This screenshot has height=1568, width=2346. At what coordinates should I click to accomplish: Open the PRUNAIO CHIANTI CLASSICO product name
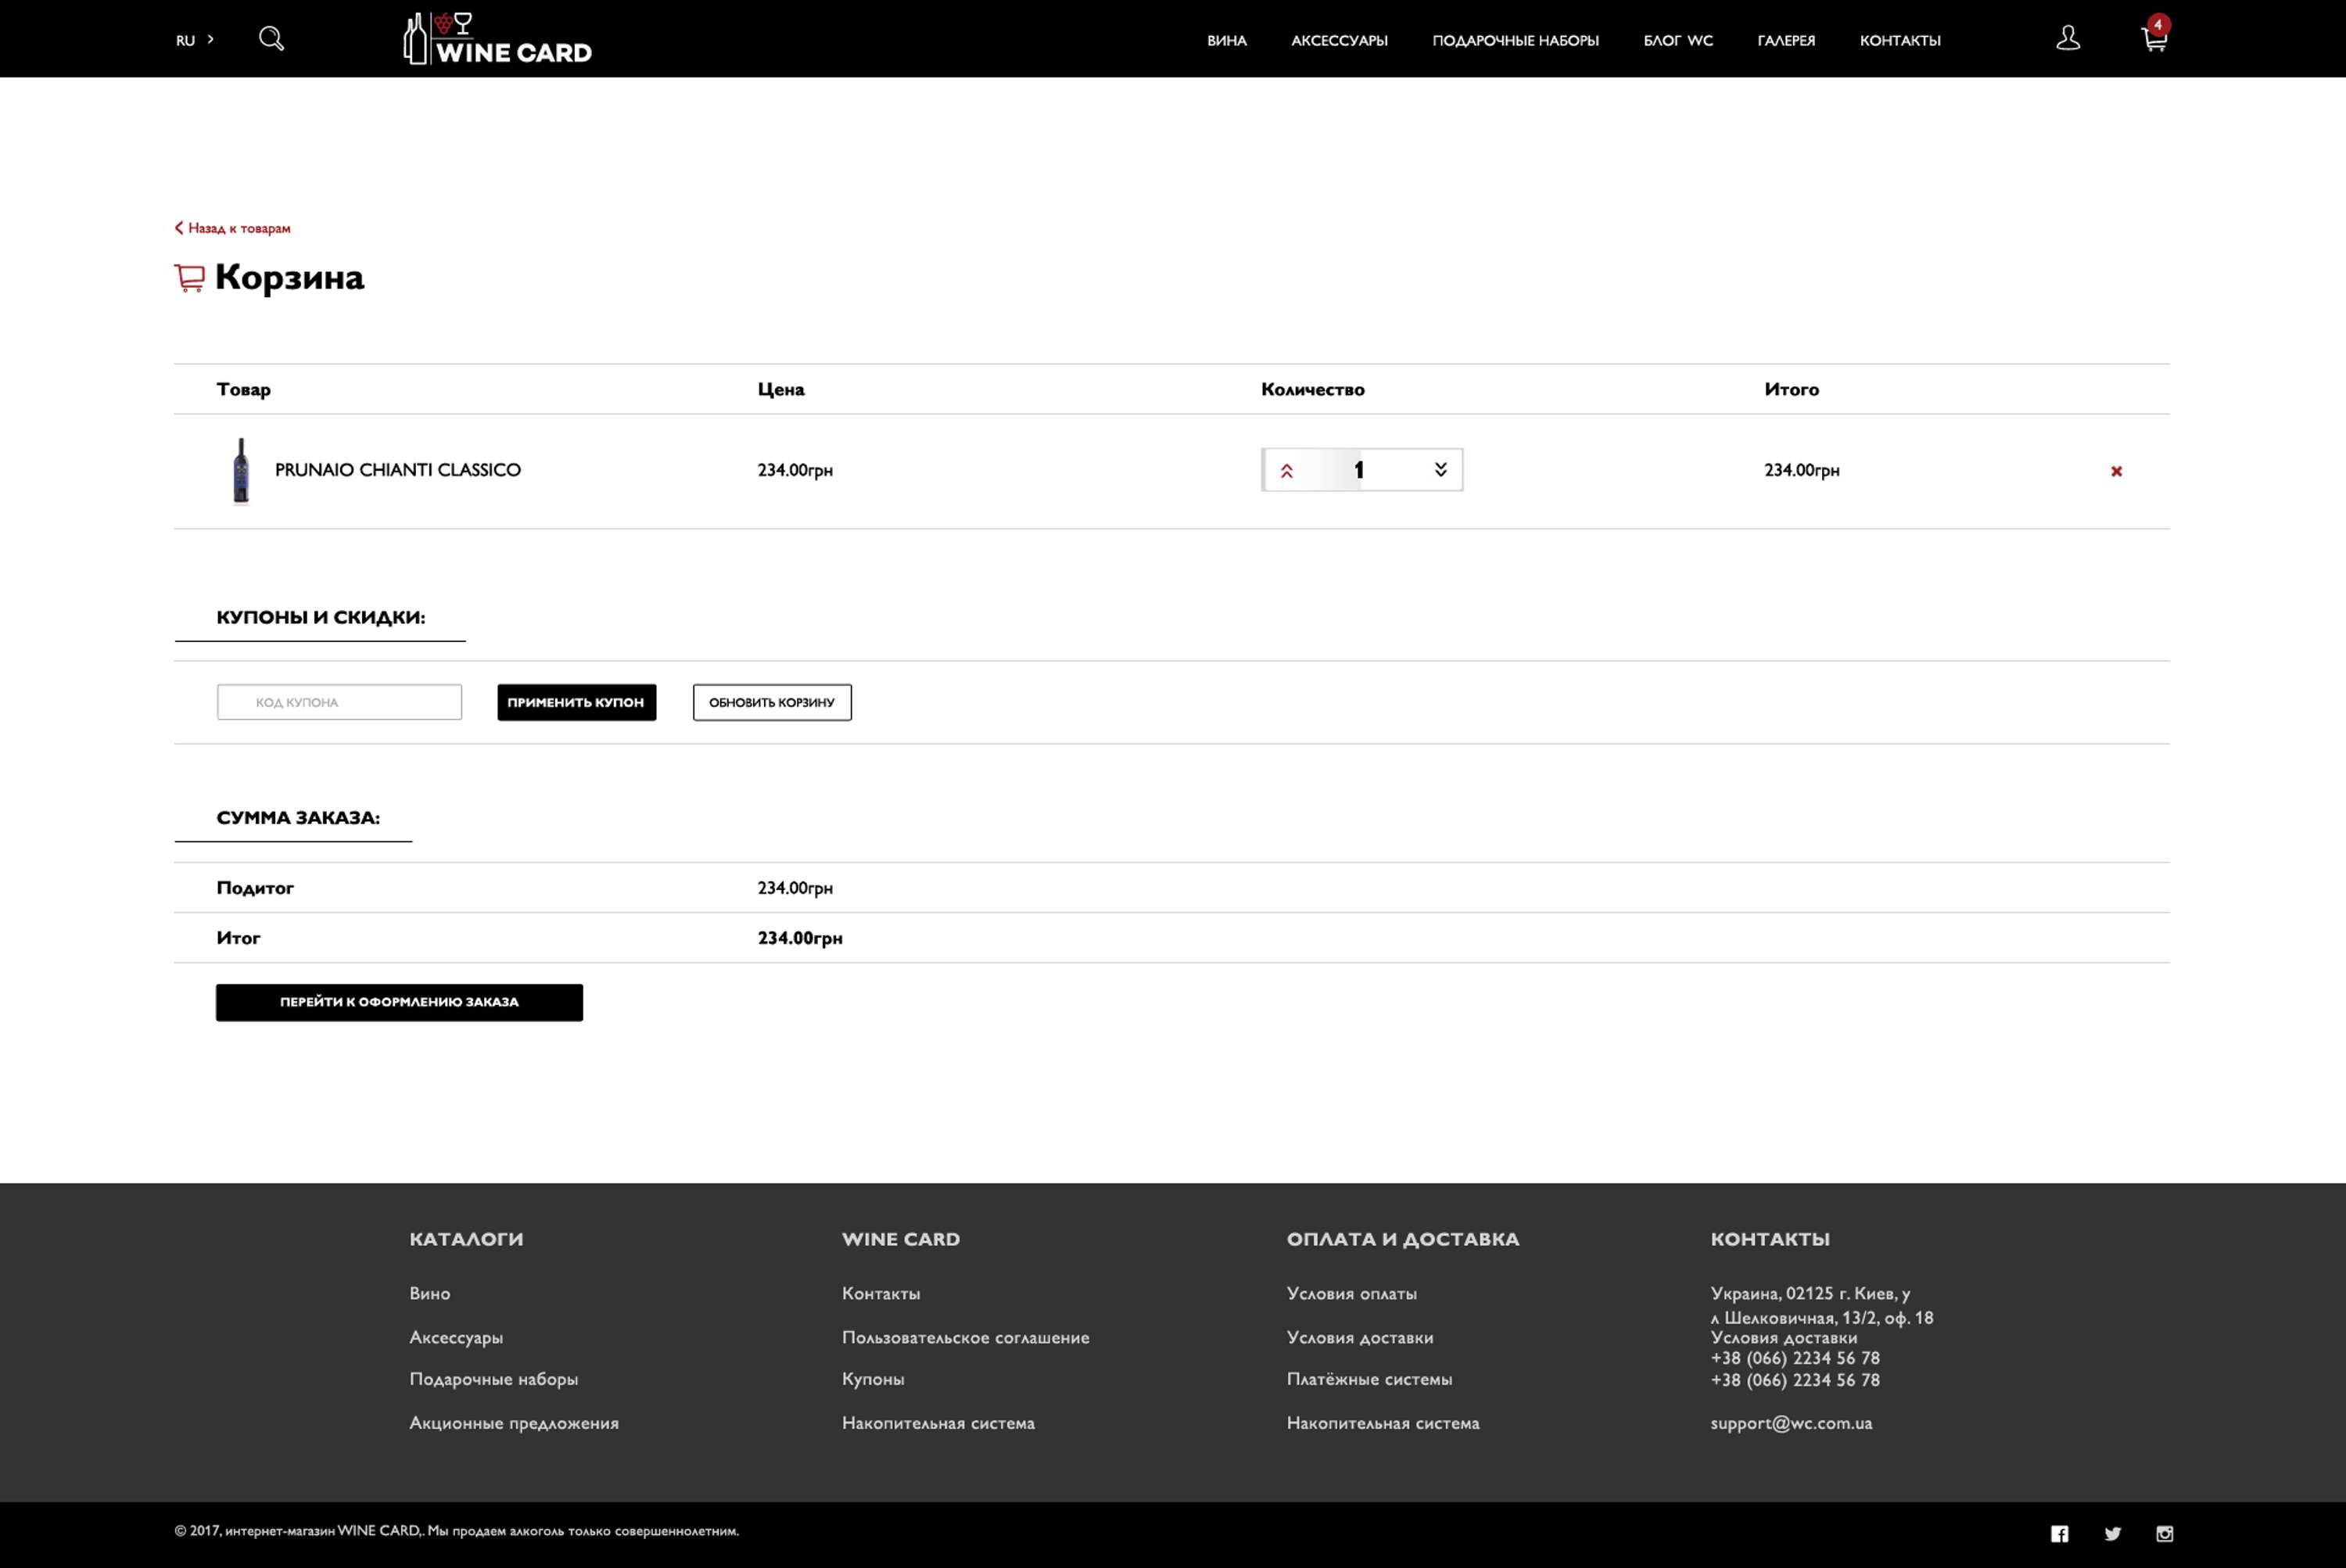[x=398, y=470]
